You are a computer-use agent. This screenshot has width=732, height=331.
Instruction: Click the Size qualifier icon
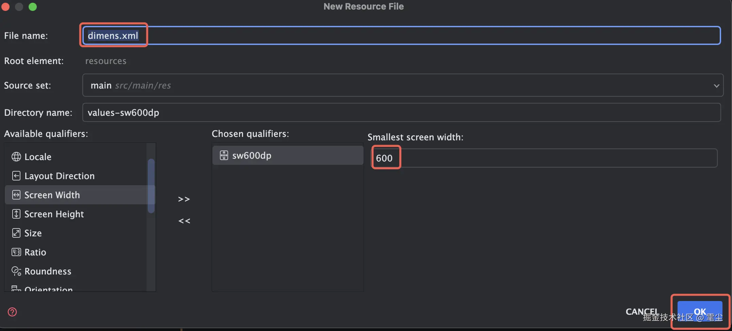[x=16, y=233]
